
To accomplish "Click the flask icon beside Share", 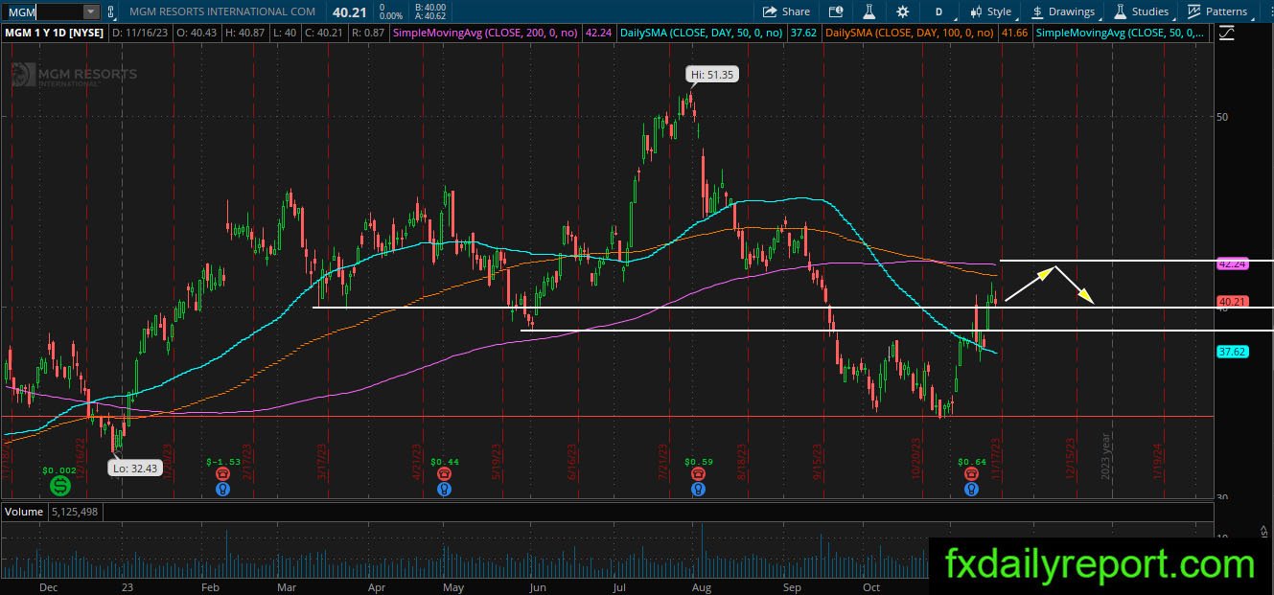I will (x=869, y=11).
